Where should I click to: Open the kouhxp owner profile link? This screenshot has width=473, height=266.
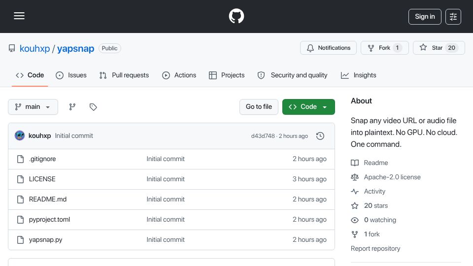34,48
